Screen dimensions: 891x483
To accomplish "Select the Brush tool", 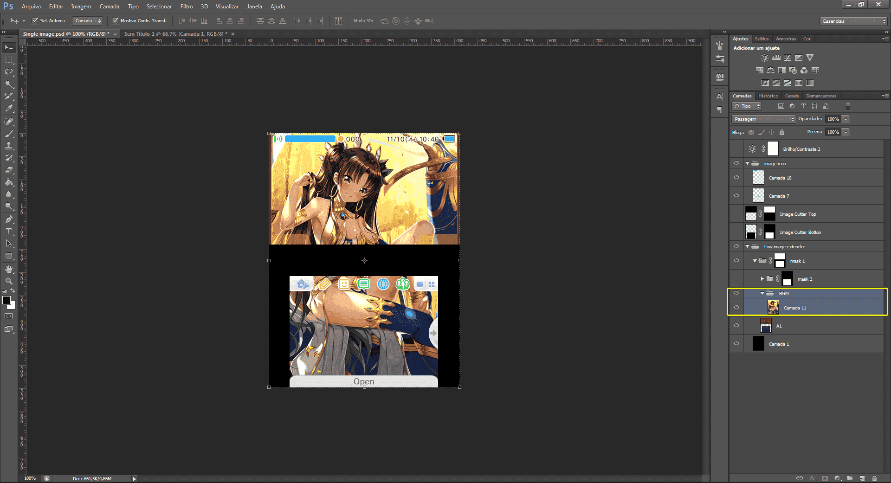I will tap(9, 134).
